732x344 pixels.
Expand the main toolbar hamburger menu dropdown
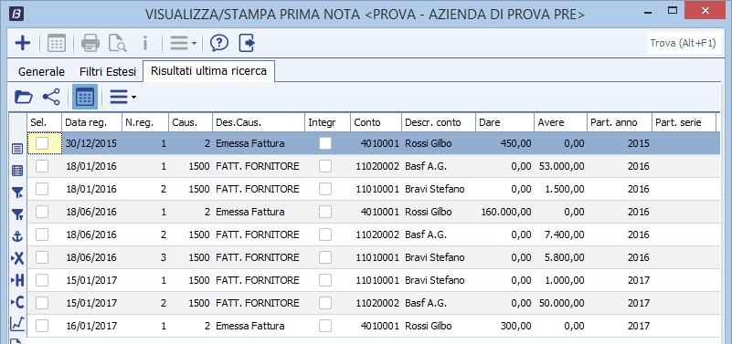[183, 44]
